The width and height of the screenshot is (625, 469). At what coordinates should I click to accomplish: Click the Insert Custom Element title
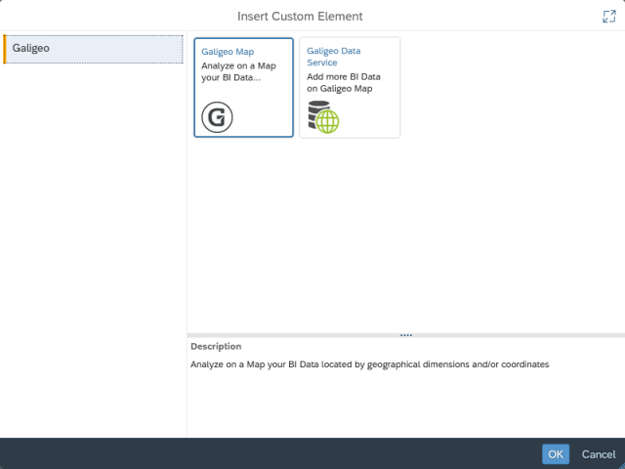coord(300,17)
